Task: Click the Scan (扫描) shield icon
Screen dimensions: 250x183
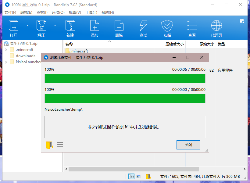Action: point(167,26)
